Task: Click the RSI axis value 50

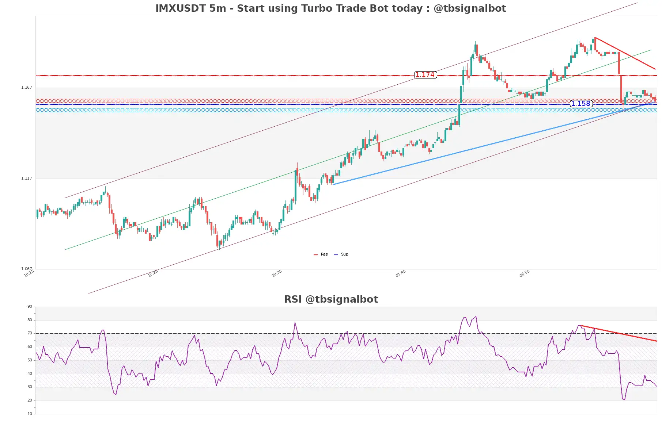Action: pyautogui.click(x=30, y=360)
